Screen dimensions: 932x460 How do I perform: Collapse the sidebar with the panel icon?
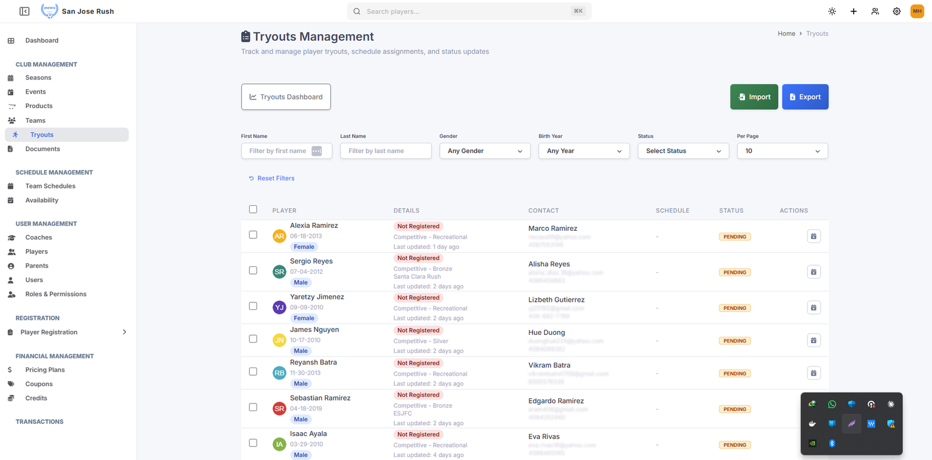click(24, 11)
